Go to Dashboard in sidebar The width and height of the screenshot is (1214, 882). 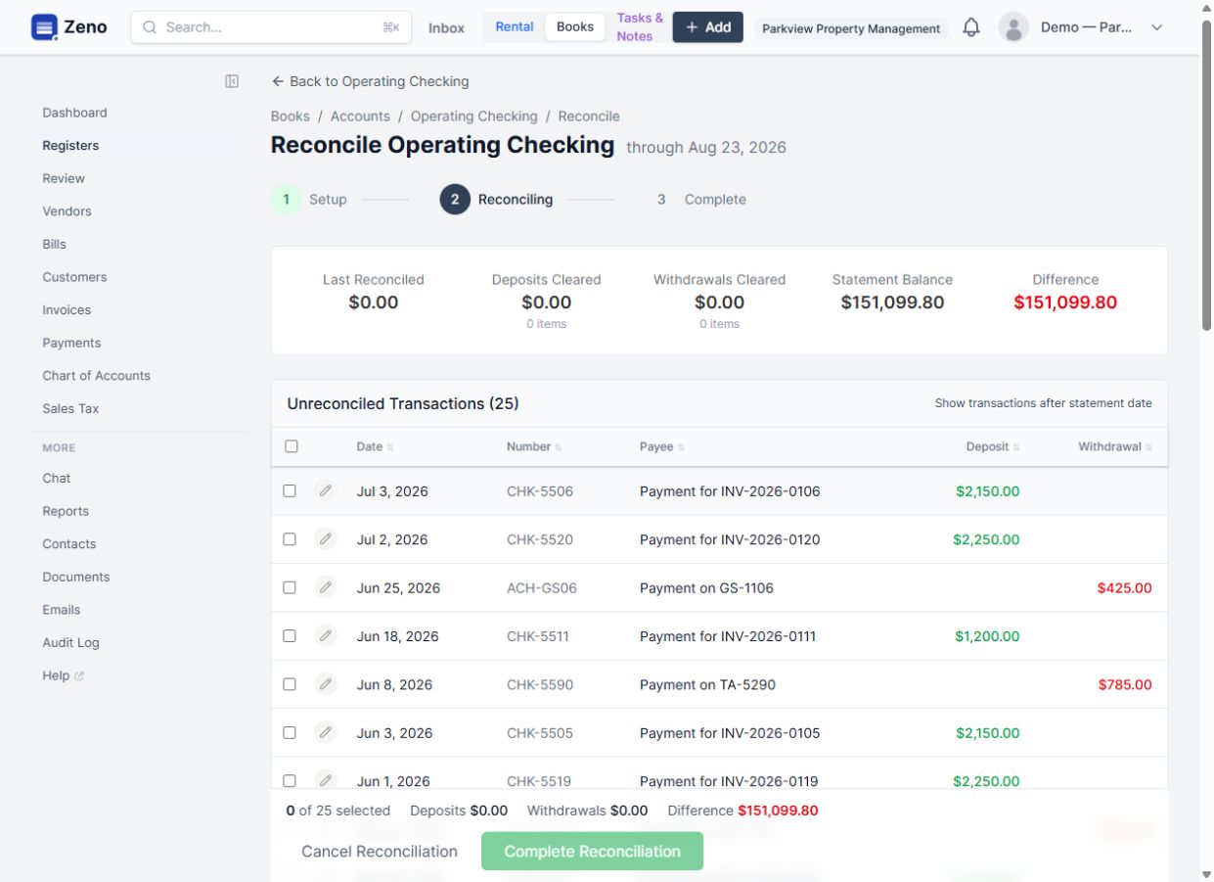(74, 113)
